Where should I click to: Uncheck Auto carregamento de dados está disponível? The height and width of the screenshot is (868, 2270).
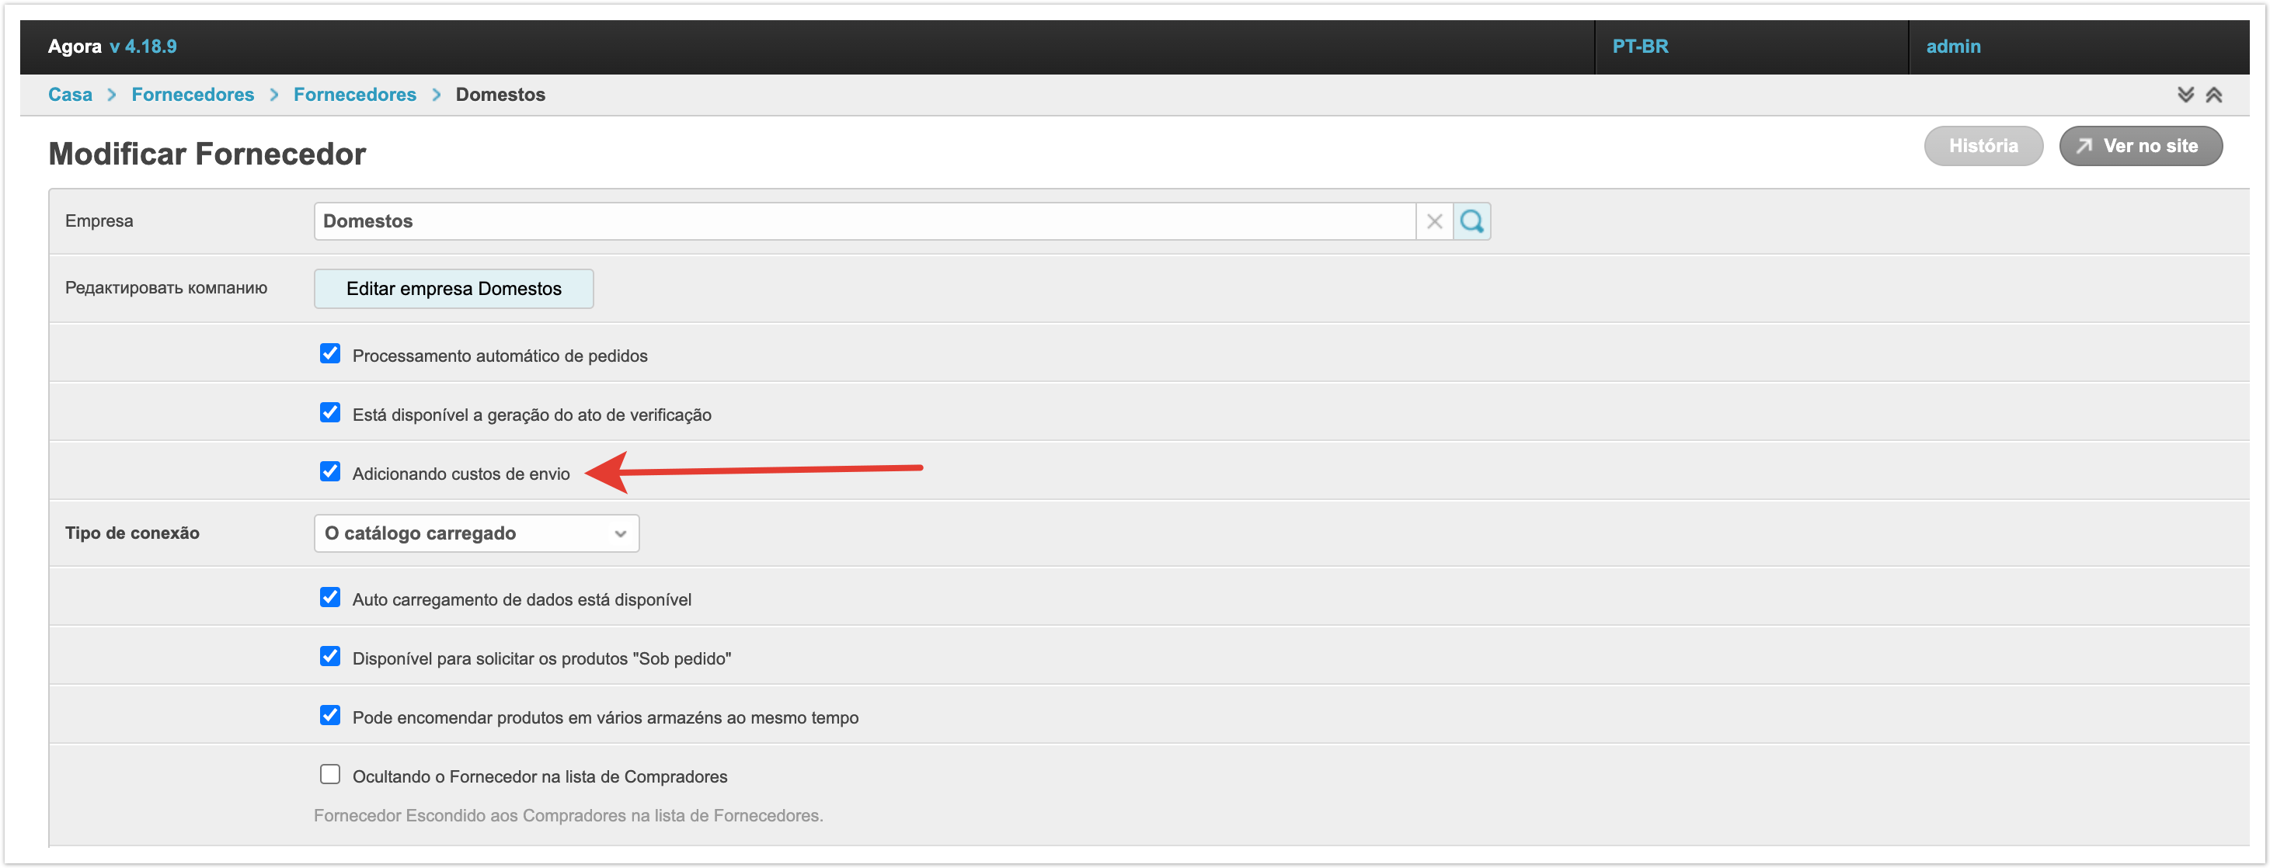[329, 598]
